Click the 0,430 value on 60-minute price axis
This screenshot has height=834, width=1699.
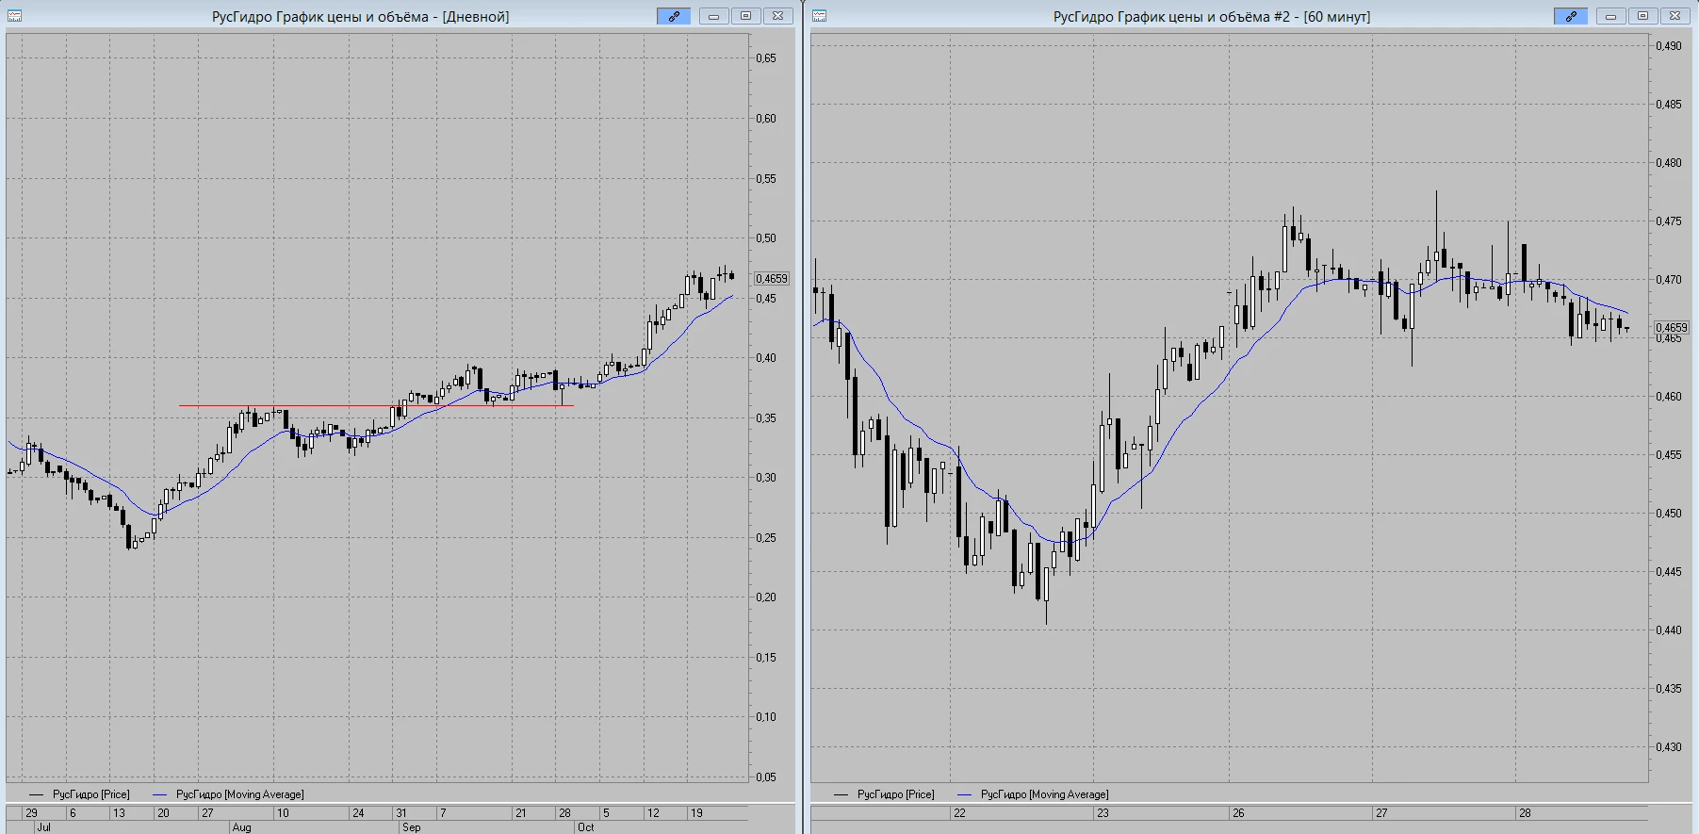(1669, 747)
